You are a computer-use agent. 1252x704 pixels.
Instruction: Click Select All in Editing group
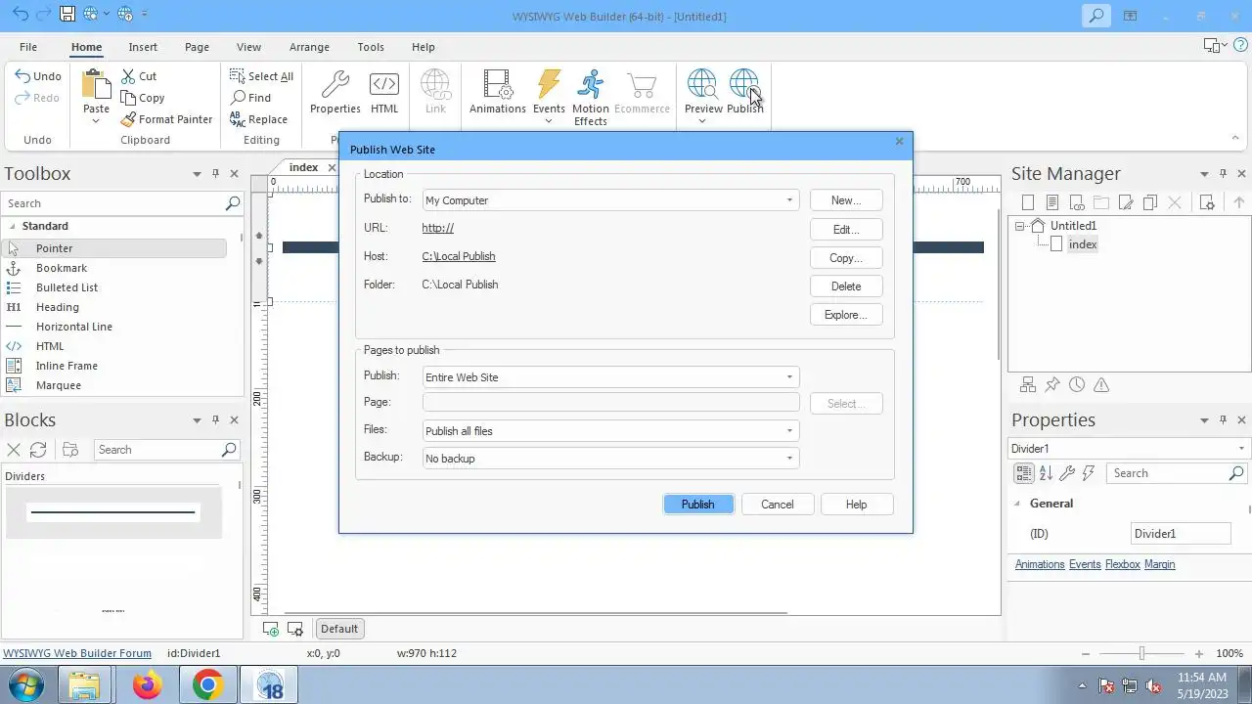[x=261, y=76]
